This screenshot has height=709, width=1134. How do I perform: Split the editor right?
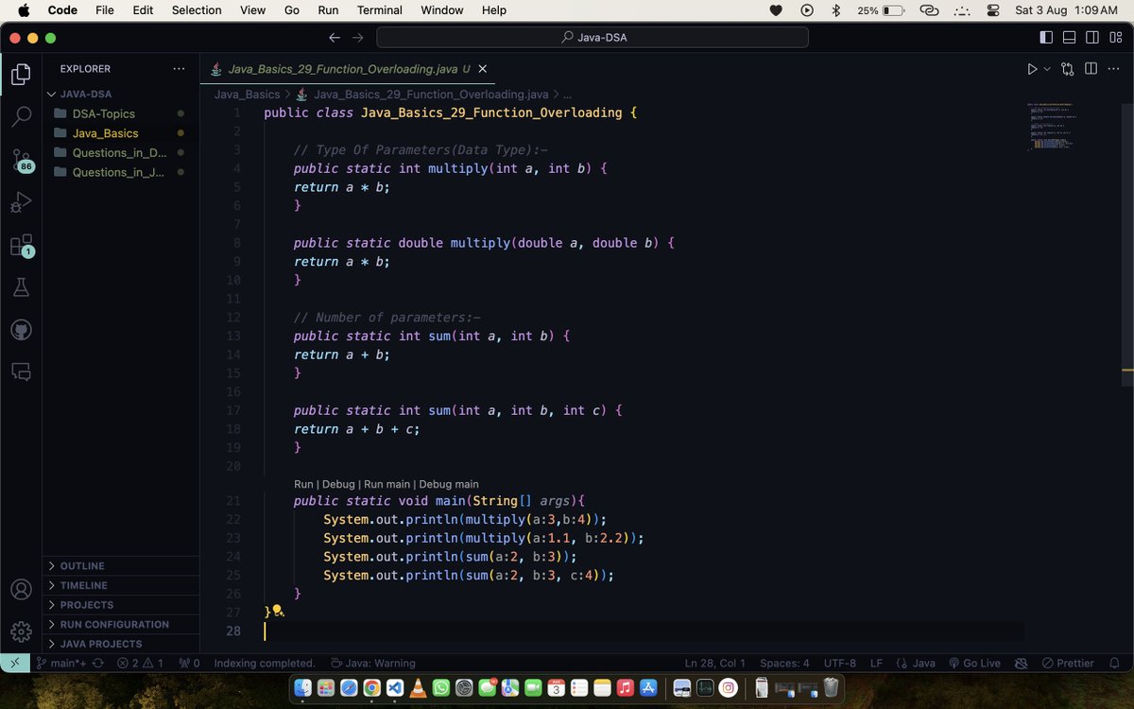coord(1091,69)
